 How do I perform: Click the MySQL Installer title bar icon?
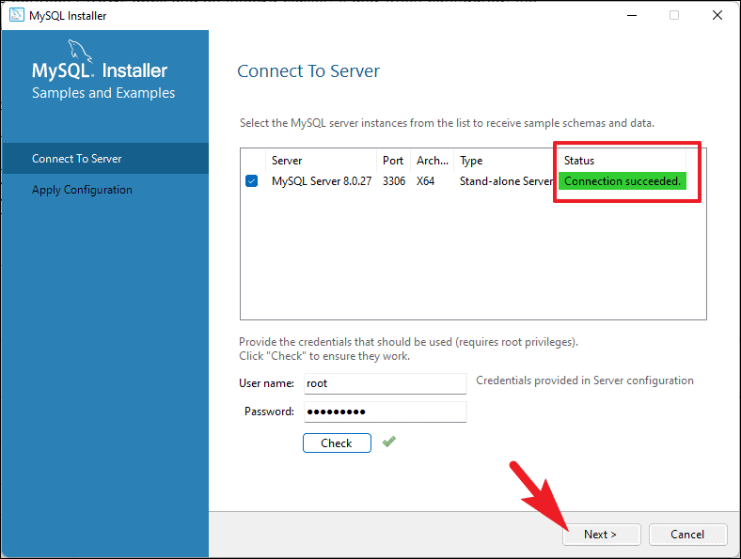pos(17,15)
